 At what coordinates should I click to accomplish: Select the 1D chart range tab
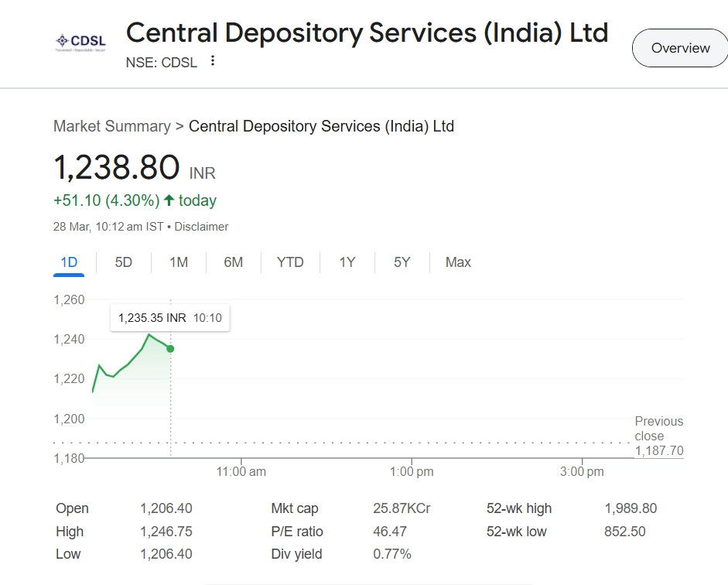(x=69, y=262)
